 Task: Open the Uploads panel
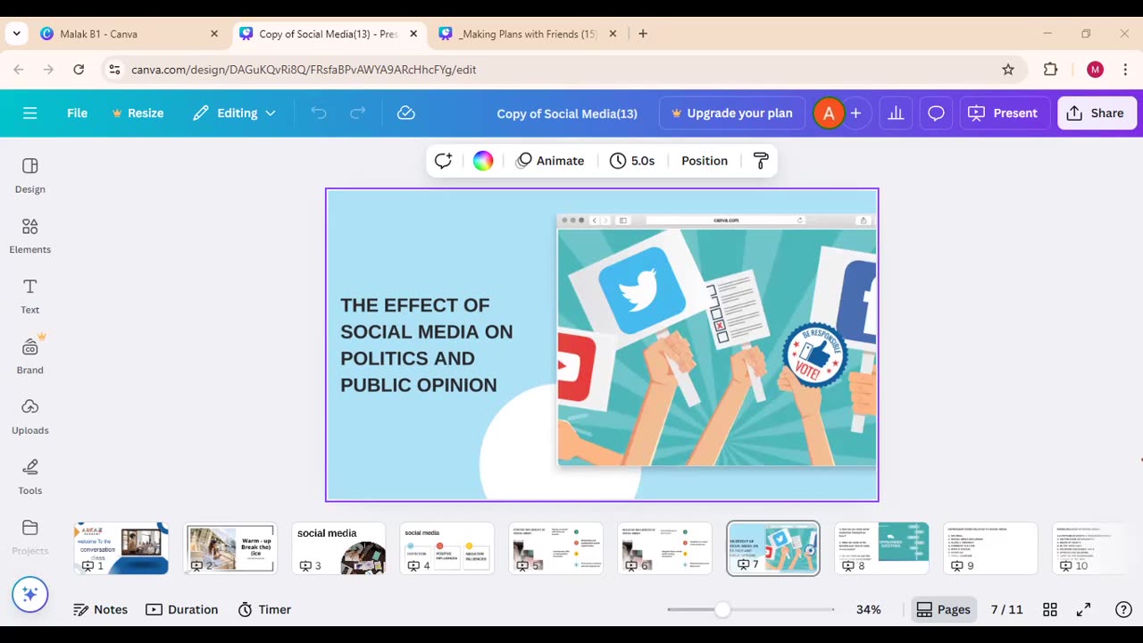coord(29,417)
